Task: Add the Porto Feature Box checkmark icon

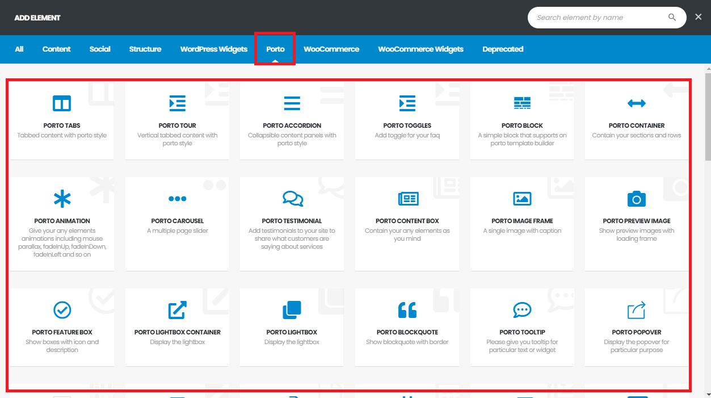Action: point(62,310)
